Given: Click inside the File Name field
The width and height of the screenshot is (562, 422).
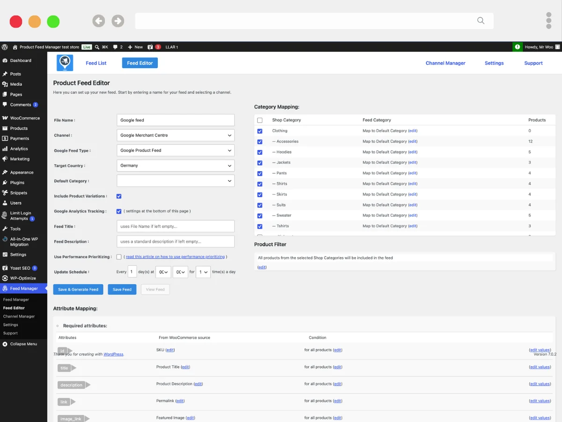Looking at the screenshot, I should coord(176,120).
